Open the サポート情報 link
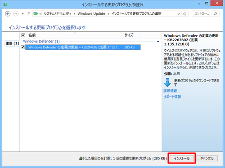The image size is (225, 168). [x=172, y=97]
